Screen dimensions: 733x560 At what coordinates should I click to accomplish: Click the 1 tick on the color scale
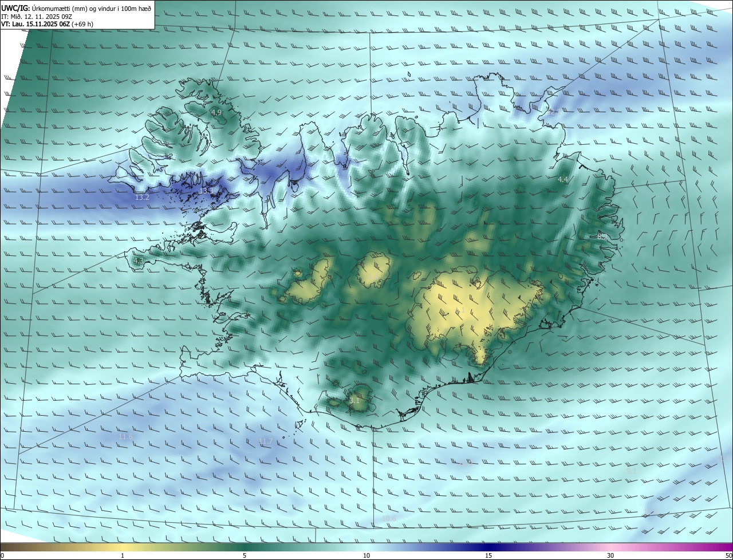[x=123, y=555]
